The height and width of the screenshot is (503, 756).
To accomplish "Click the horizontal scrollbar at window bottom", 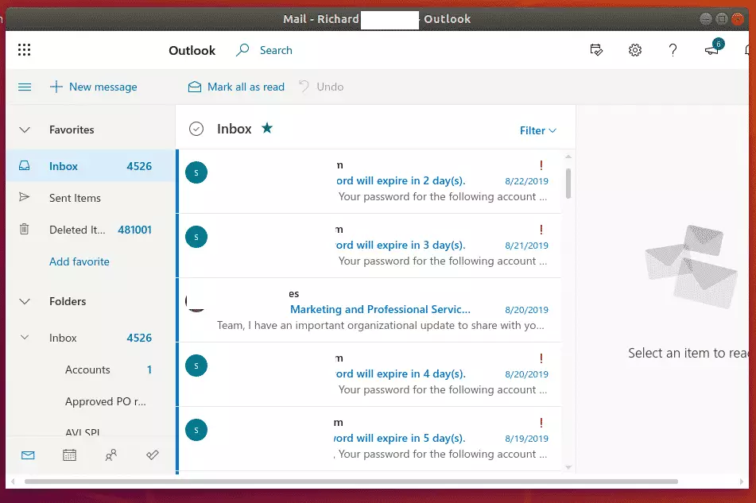I will click(x=351, y=482).
